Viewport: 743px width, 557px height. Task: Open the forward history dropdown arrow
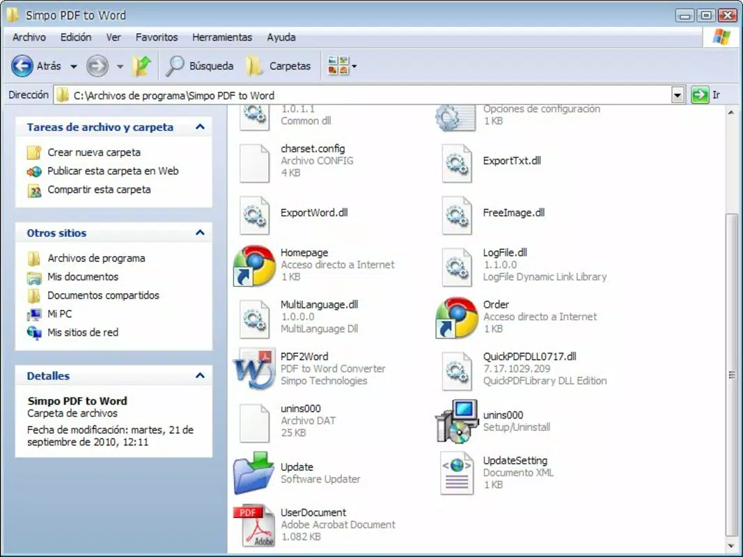(120, 66)
